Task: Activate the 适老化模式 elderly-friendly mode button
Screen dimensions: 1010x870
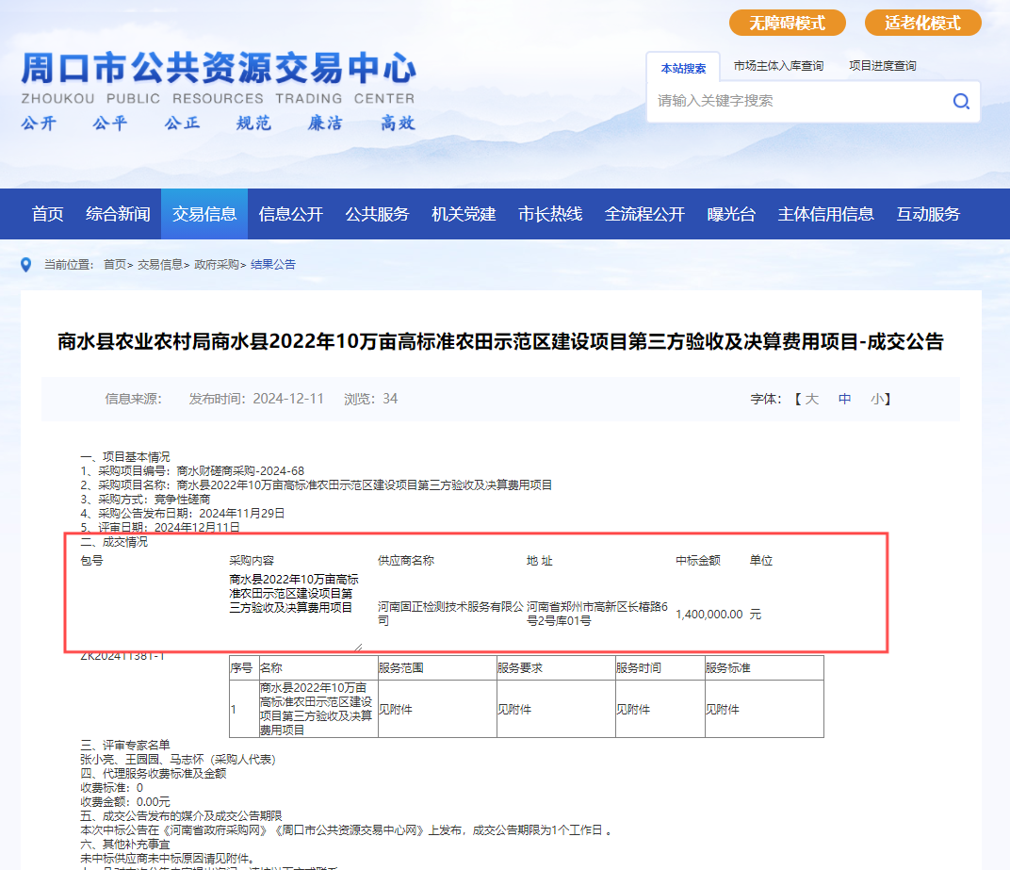Action: click(922, 24)
